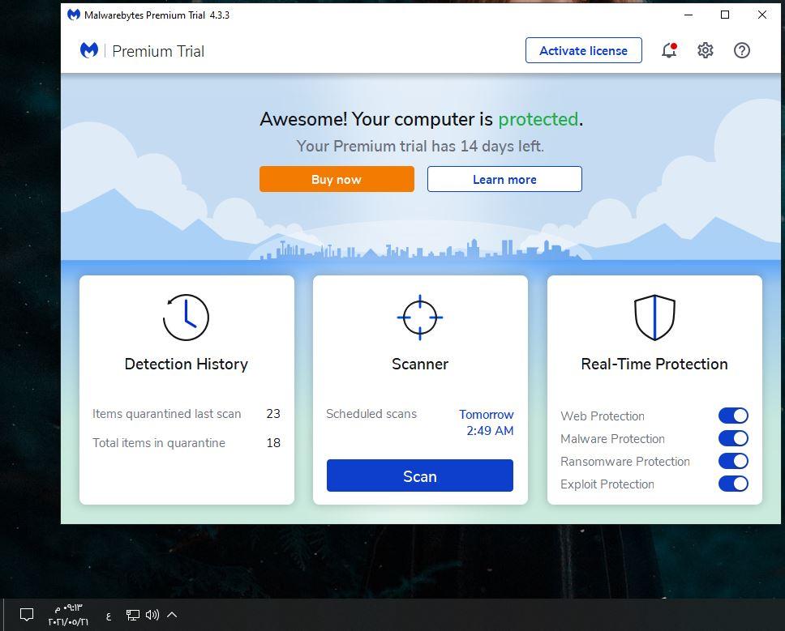
Task: Select the Scanner card title
Action: click(419, 364)
